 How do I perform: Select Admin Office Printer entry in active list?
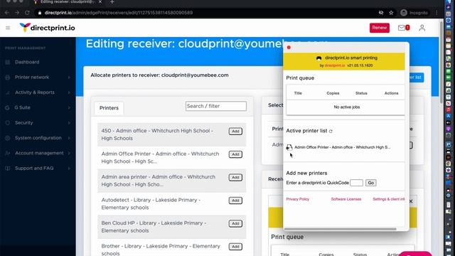click(343, 147)
